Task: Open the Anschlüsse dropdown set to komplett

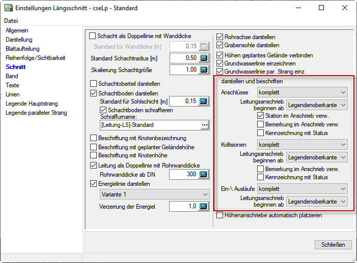Action: pos(303,93)
